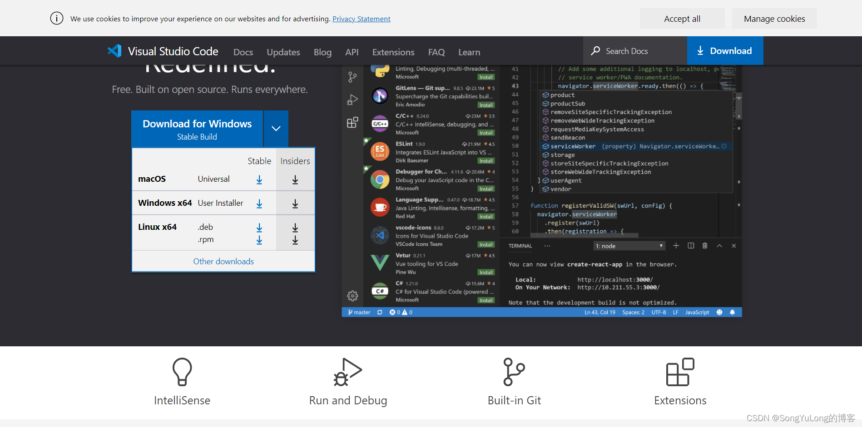Close the terminal panel with X

[734, 246]
